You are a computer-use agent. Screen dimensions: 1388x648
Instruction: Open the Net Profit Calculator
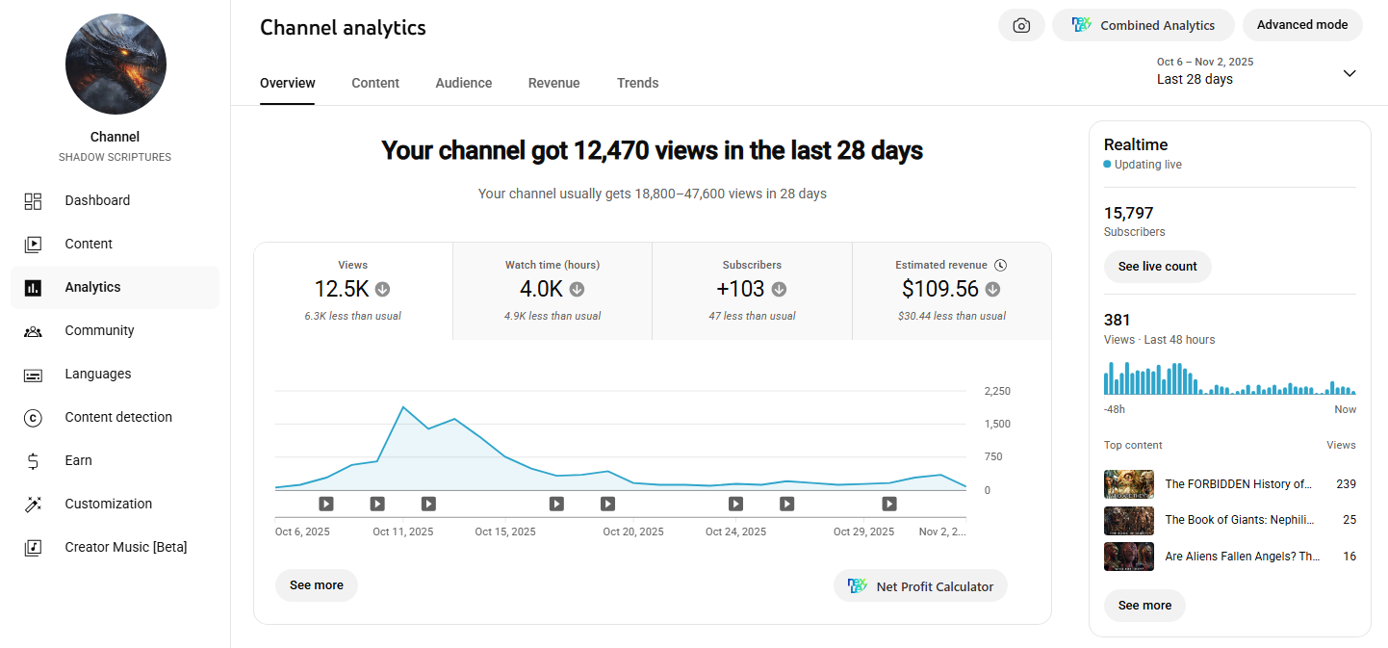click(920, 586)
